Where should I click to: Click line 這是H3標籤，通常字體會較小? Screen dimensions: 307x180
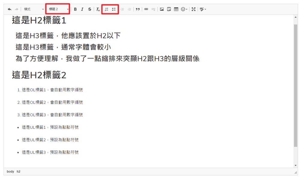point(63,47)
